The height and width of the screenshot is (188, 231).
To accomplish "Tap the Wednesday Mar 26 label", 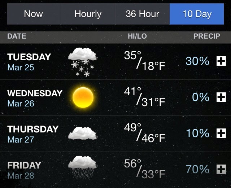I will (35, 97).
